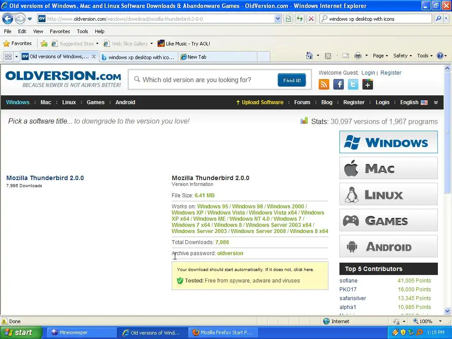The image size is (452, 339).
Task: Open the File menu
Action: (x=8, y=31)
